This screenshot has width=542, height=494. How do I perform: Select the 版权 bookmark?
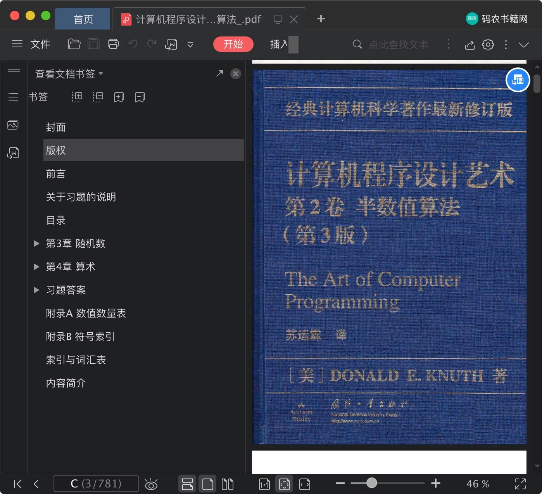pos(143,150)
